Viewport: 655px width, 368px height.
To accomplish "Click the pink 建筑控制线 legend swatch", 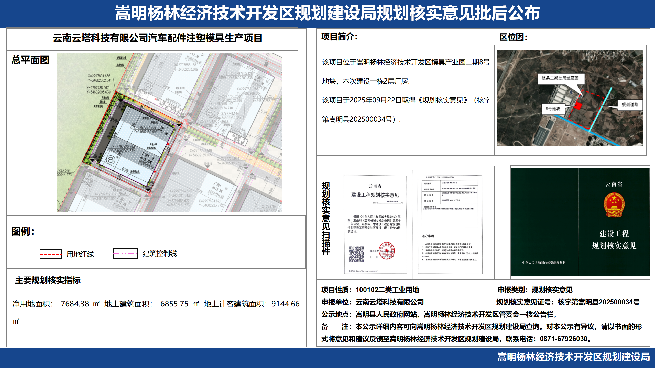I will point(125,254).
